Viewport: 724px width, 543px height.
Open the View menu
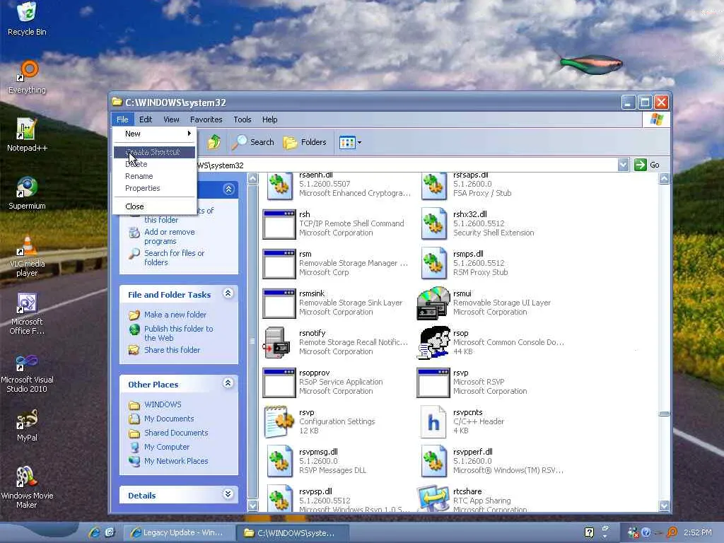pyautogui.click(x=171, y=119)
